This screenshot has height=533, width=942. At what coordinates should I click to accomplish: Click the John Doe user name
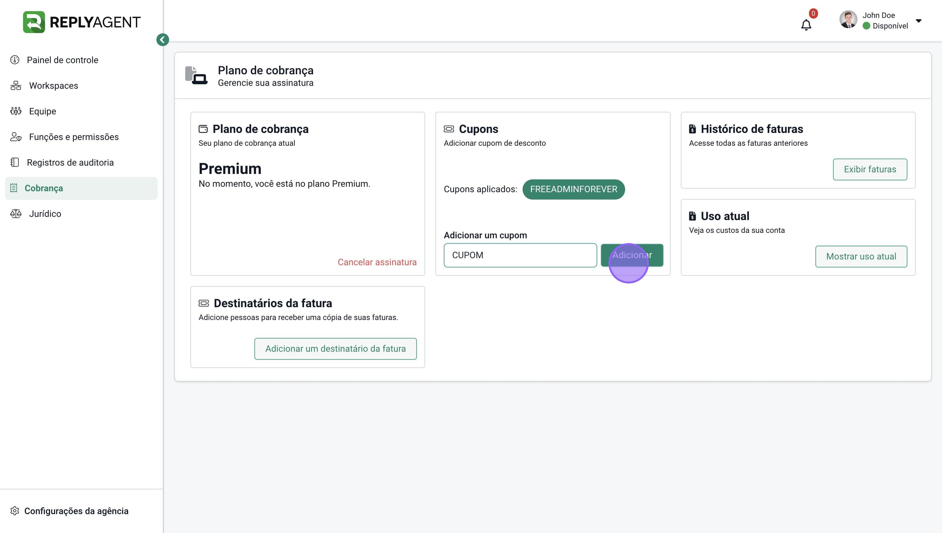pyautogui.click(x=878, y=15)
